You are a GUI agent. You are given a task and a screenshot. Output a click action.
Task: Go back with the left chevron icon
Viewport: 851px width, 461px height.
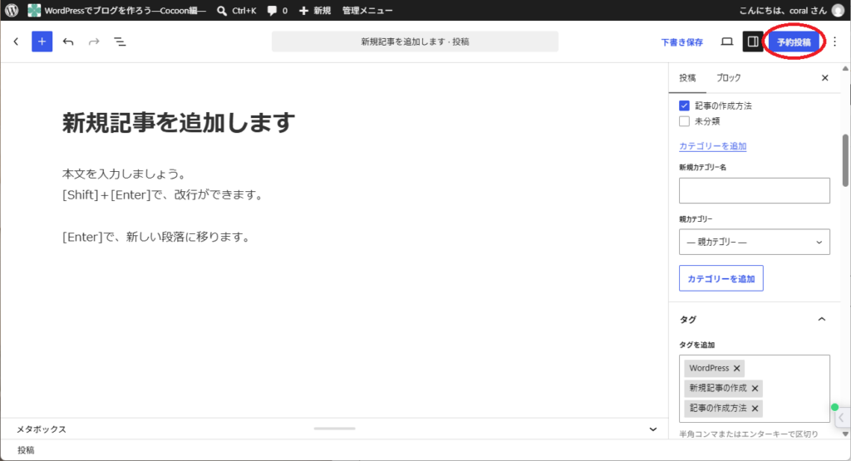pos(17,42)
